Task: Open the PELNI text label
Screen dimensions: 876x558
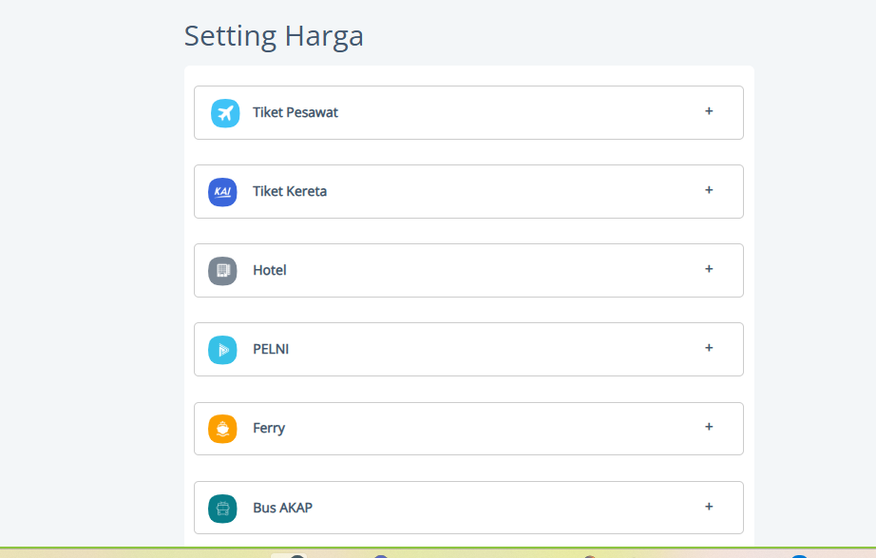Action: pos(271,349)
